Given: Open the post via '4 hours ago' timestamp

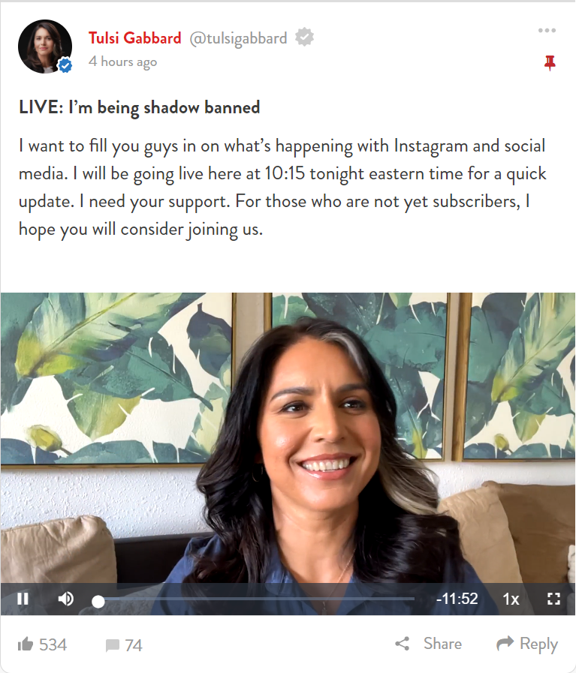Looking at the screenshot, I should (x=123, y=62).
